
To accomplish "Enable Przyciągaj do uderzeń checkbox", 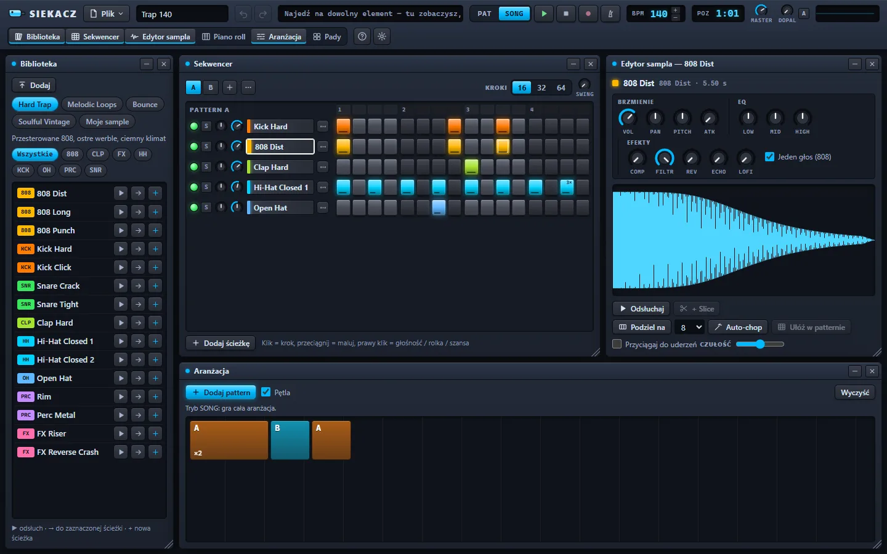I will pyautogui.click(x=617, y=344).
